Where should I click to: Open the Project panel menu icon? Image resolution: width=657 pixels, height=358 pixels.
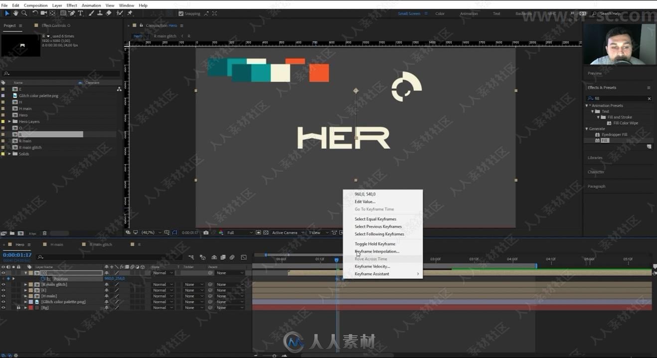click(20, 25)
